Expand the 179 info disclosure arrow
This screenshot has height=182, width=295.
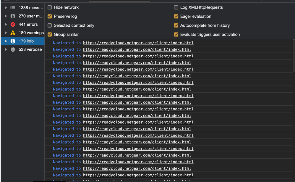[6, 41]
